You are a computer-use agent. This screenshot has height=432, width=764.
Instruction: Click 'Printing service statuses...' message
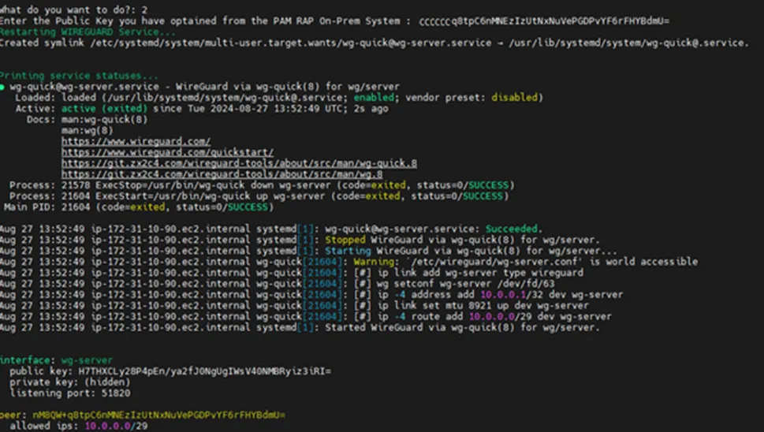tap(79, 76)
